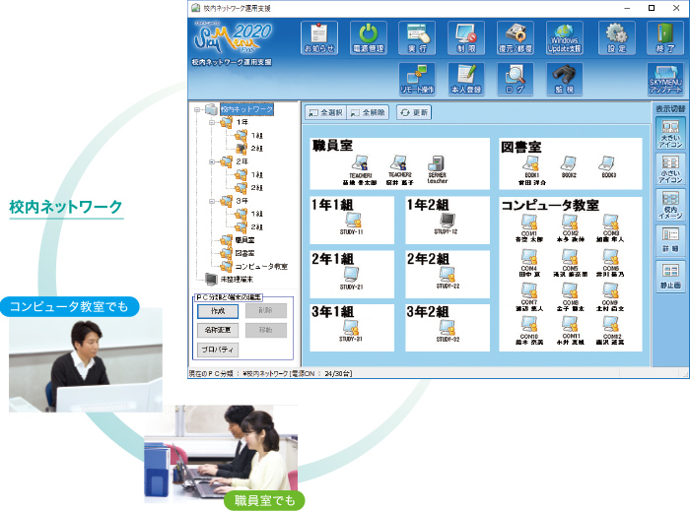Click the 2年2組 room heading
Screen dimensions: 690x511
(x=428, y=259)
